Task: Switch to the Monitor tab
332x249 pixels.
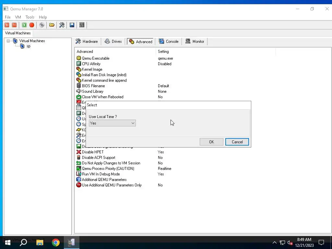Action: coord(195,41)
